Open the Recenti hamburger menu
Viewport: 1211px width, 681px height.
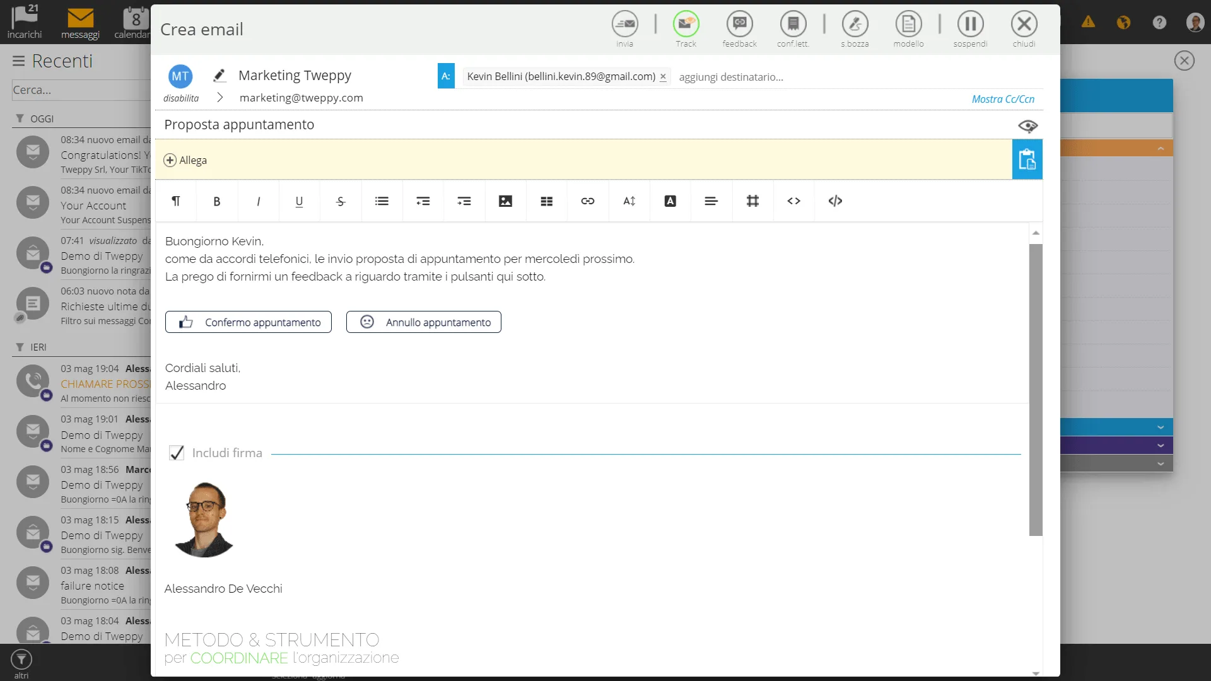click(18, 61)
